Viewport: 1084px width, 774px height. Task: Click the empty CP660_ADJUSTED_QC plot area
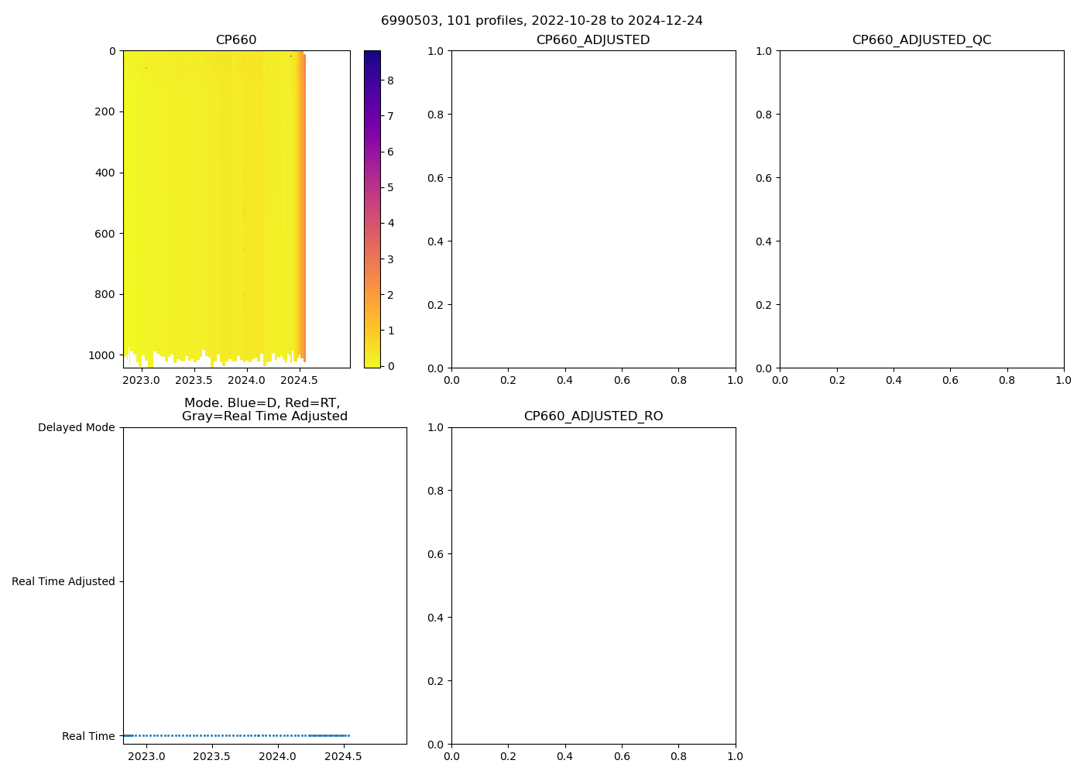tap(921, 209)
